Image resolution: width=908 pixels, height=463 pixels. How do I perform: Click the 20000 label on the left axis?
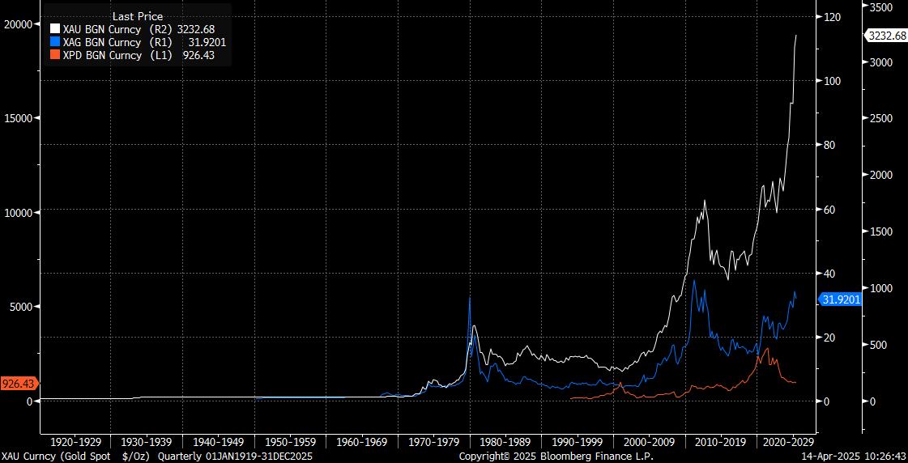[x=16, y=24]
